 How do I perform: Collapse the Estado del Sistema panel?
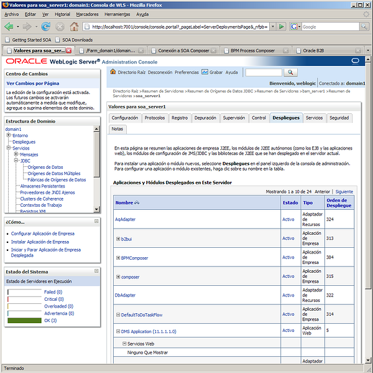(x=96, y=271)
